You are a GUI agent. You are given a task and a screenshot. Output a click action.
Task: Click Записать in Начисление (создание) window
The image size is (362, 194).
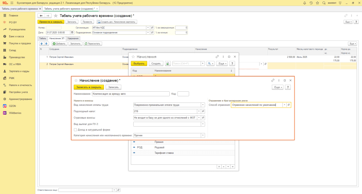(x=113, y=87)
